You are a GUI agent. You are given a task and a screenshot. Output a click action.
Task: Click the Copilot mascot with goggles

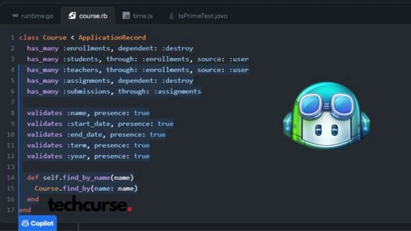pos(327,115)
